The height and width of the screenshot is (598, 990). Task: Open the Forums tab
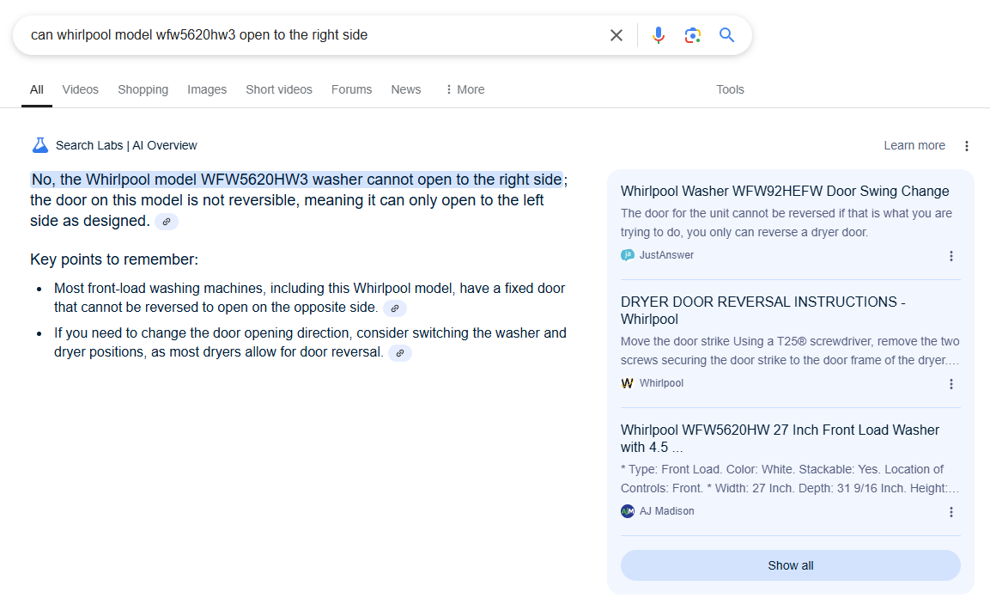[351, 89]
